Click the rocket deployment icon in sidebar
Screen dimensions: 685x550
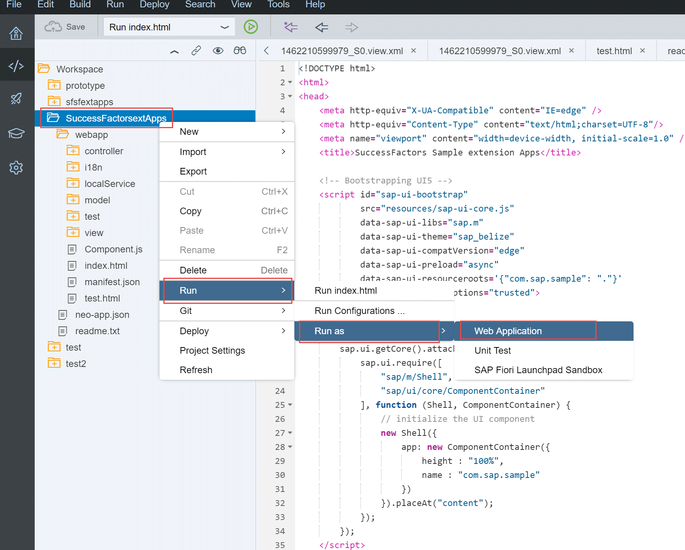[16, 99]
